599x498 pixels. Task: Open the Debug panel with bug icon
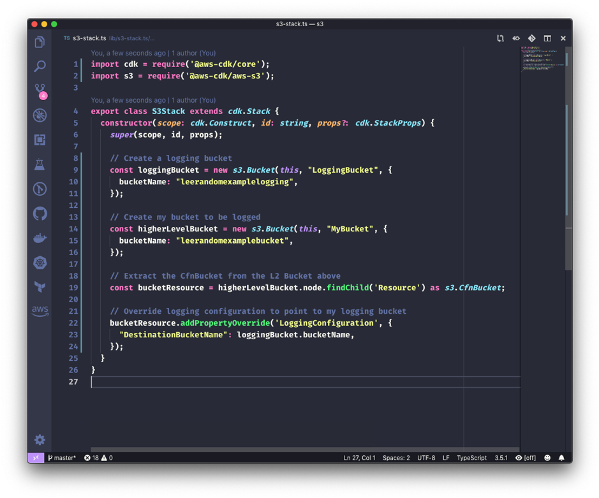click(40, 115)
